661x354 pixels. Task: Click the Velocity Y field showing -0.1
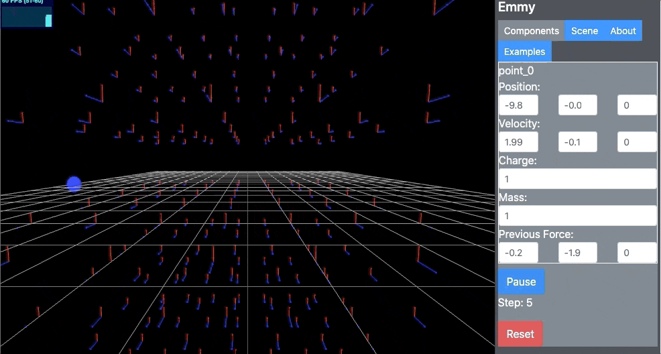tap(577, 142)
